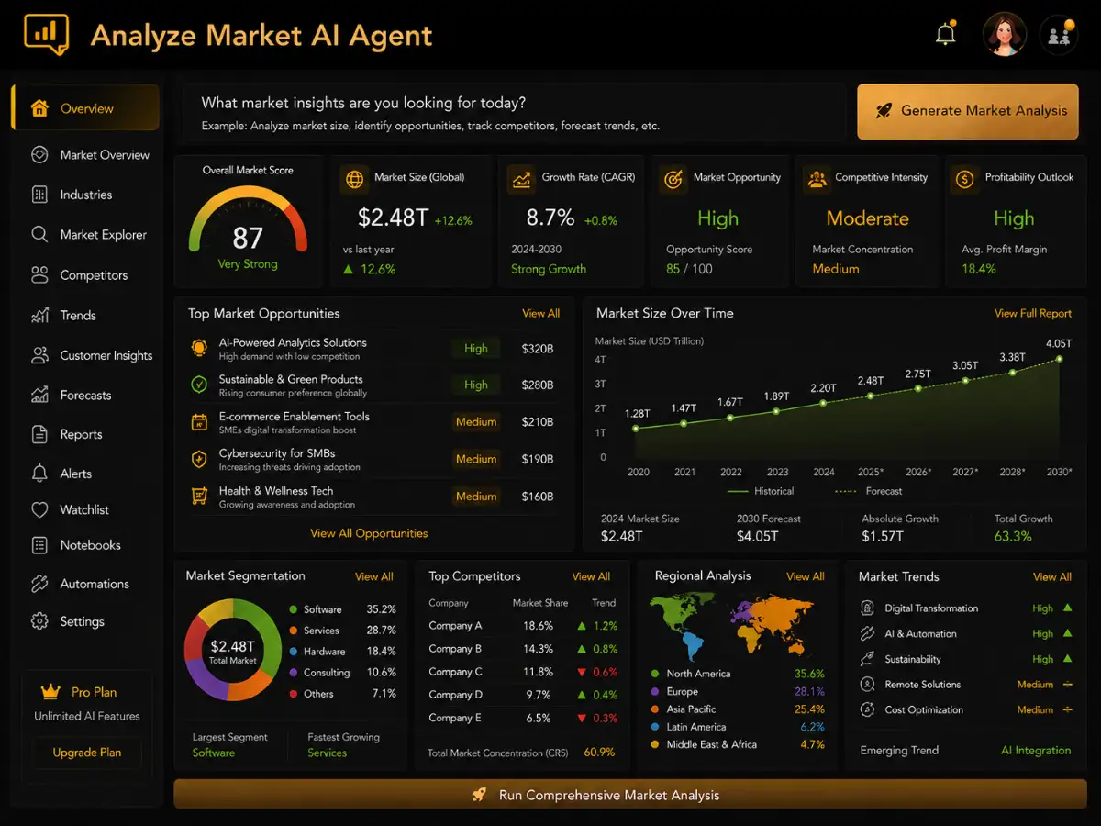The width and height of the screenshot is (1101, 826).
Task: Click the $2.48T Total Market donut center
Action: tap(232, 652)
